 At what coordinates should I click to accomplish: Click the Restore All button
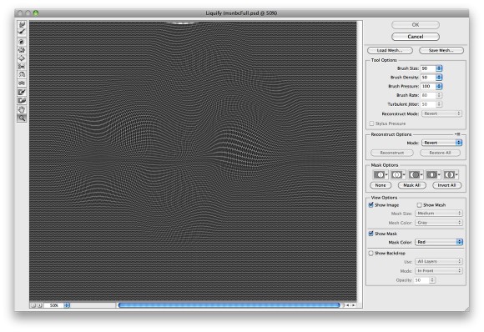440,153
